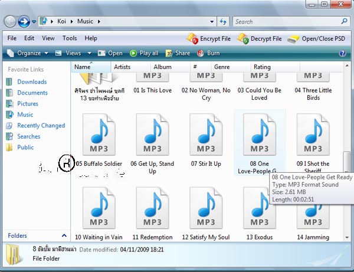Sort by the Album column header
The image size is (354, 272).
(171, 67)
